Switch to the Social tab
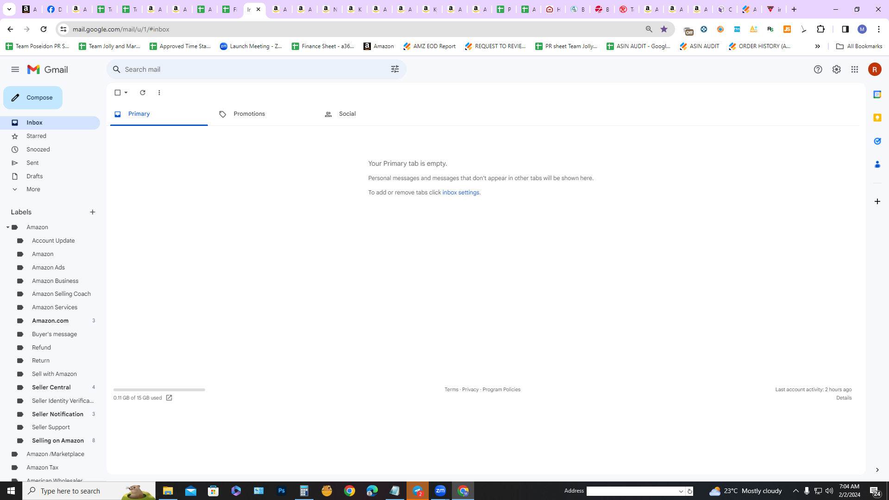This screenshot has width=889, height=500. [370, 114]
